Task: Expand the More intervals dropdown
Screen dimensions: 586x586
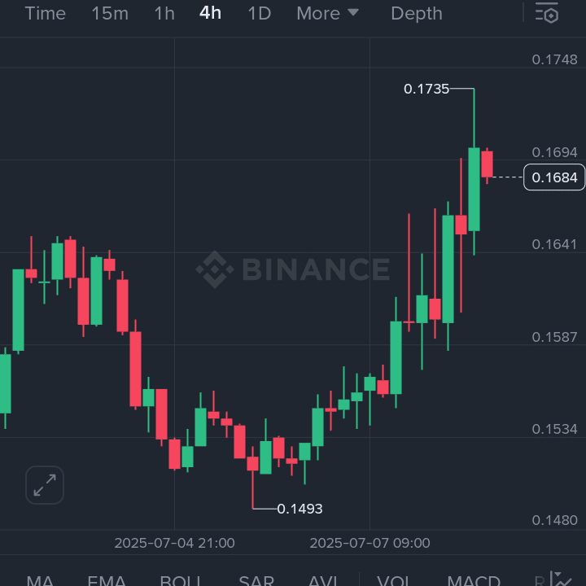Action: click(327, 13)
